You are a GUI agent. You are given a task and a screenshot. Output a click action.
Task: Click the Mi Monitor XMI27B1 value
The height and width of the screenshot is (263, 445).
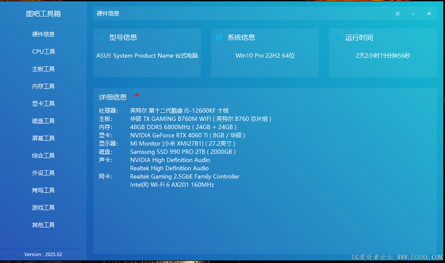183,143
